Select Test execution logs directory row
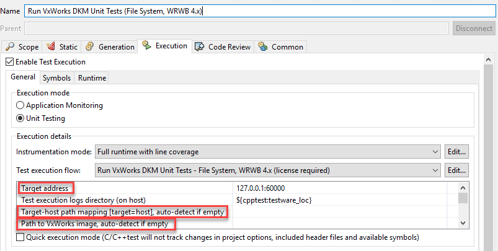 tap(238, 200)
